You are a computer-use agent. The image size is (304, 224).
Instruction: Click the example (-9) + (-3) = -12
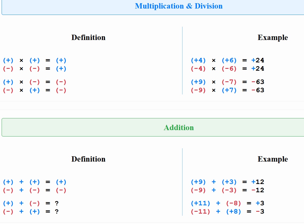(x=227, y=190)
